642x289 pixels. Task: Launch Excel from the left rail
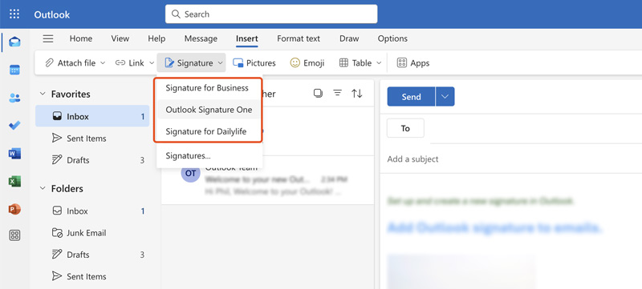(14, 181)
